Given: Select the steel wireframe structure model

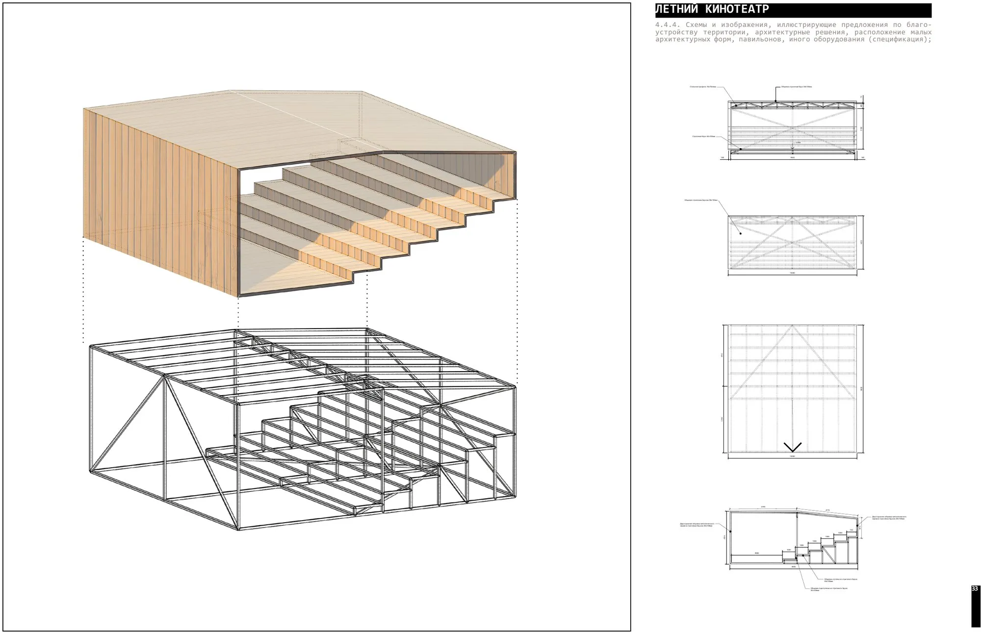Looking at the screenshot, I should pyautogui.click(x=303, y=429).
